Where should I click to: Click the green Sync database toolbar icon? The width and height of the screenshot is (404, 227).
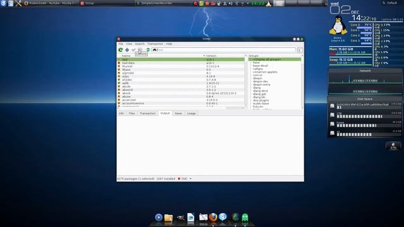121,50
